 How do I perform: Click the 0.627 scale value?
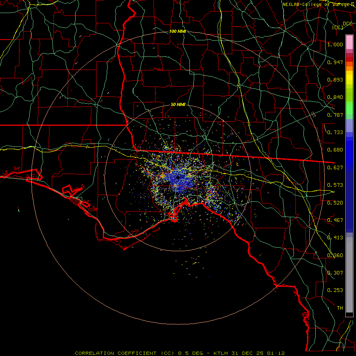point(335,168)
